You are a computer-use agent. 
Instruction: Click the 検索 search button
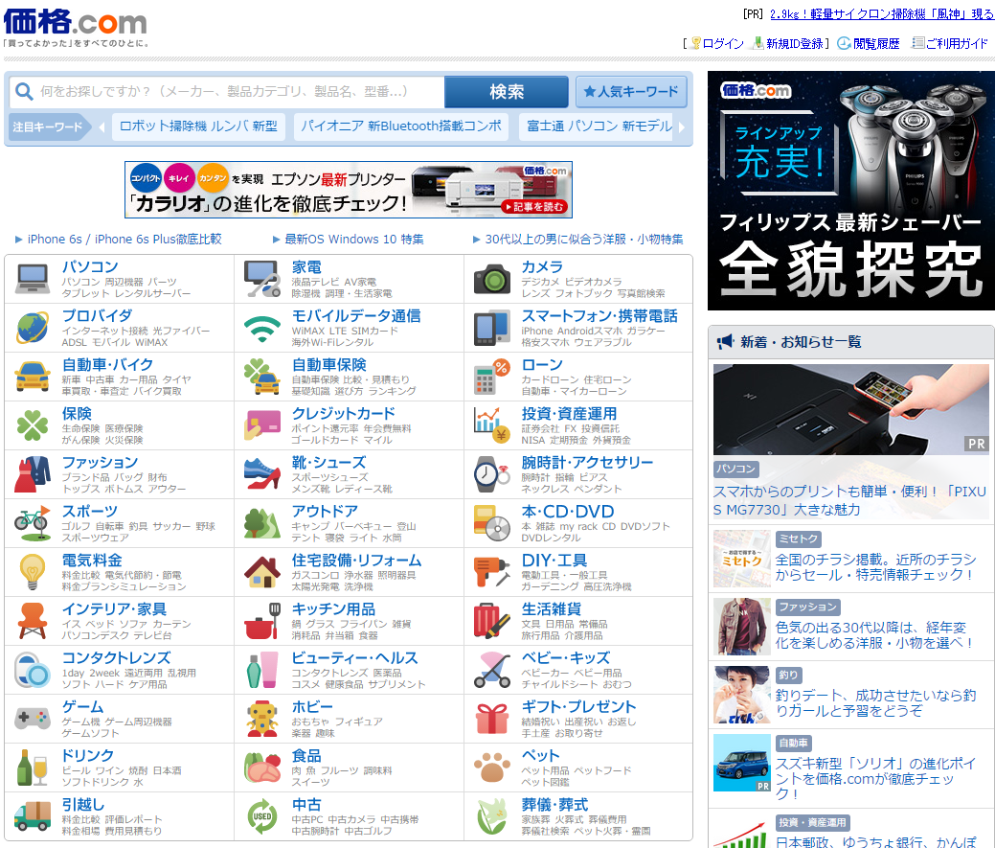(x=507, y=92)
